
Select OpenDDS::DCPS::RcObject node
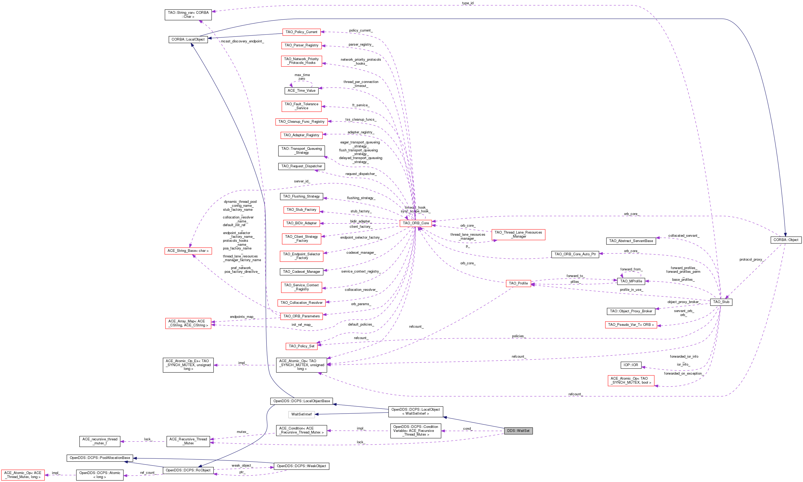188,470
